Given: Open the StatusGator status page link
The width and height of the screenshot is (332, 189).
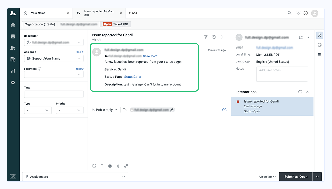Looking at the screenshot, I should [133, 76].
